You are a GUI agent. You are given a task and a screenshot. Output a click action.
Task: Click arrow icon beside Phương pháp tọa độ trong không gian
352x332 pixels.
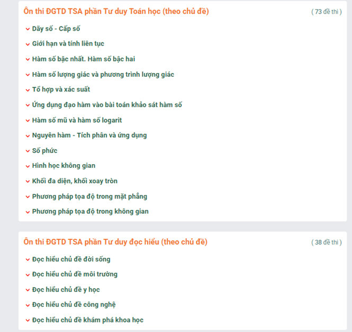click(x=28, y=212)
